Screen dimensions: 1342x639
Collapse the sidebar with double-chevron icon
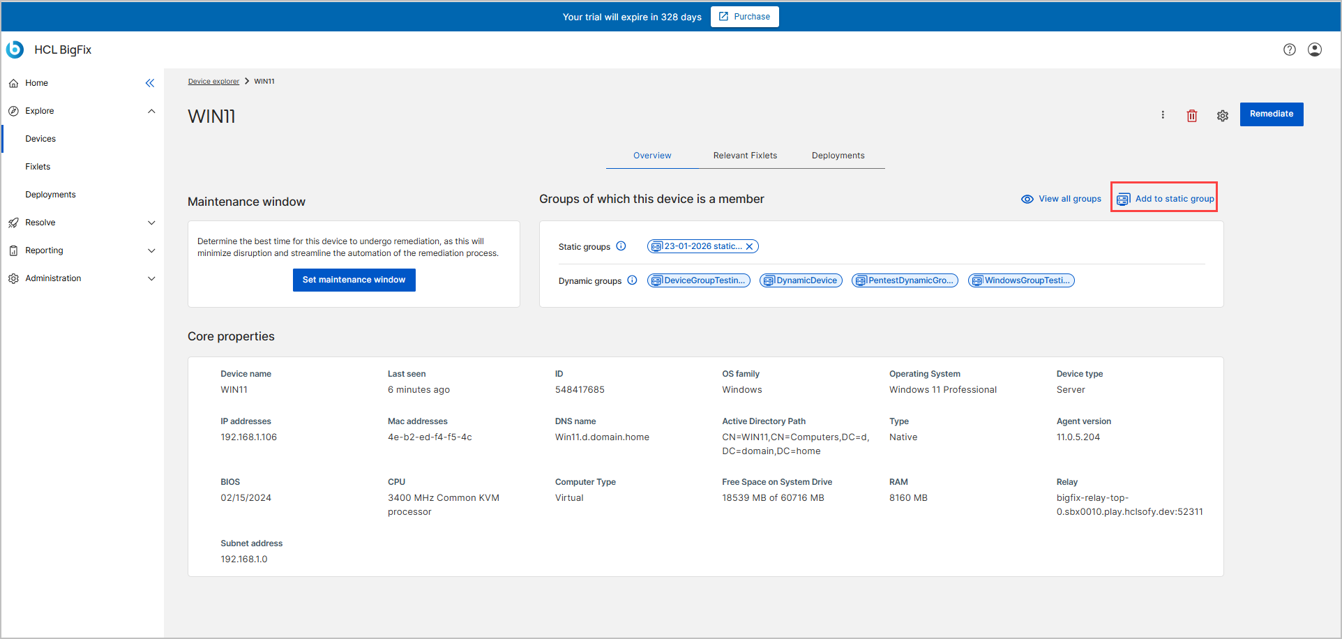(x=150, y=83)
